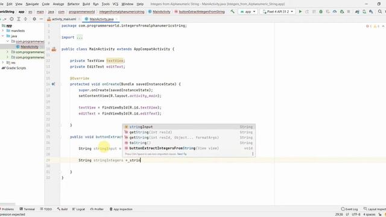Click the Profile app gauge icon
Image resolution: width=386 pixels, height=217 pixels.
335,11
